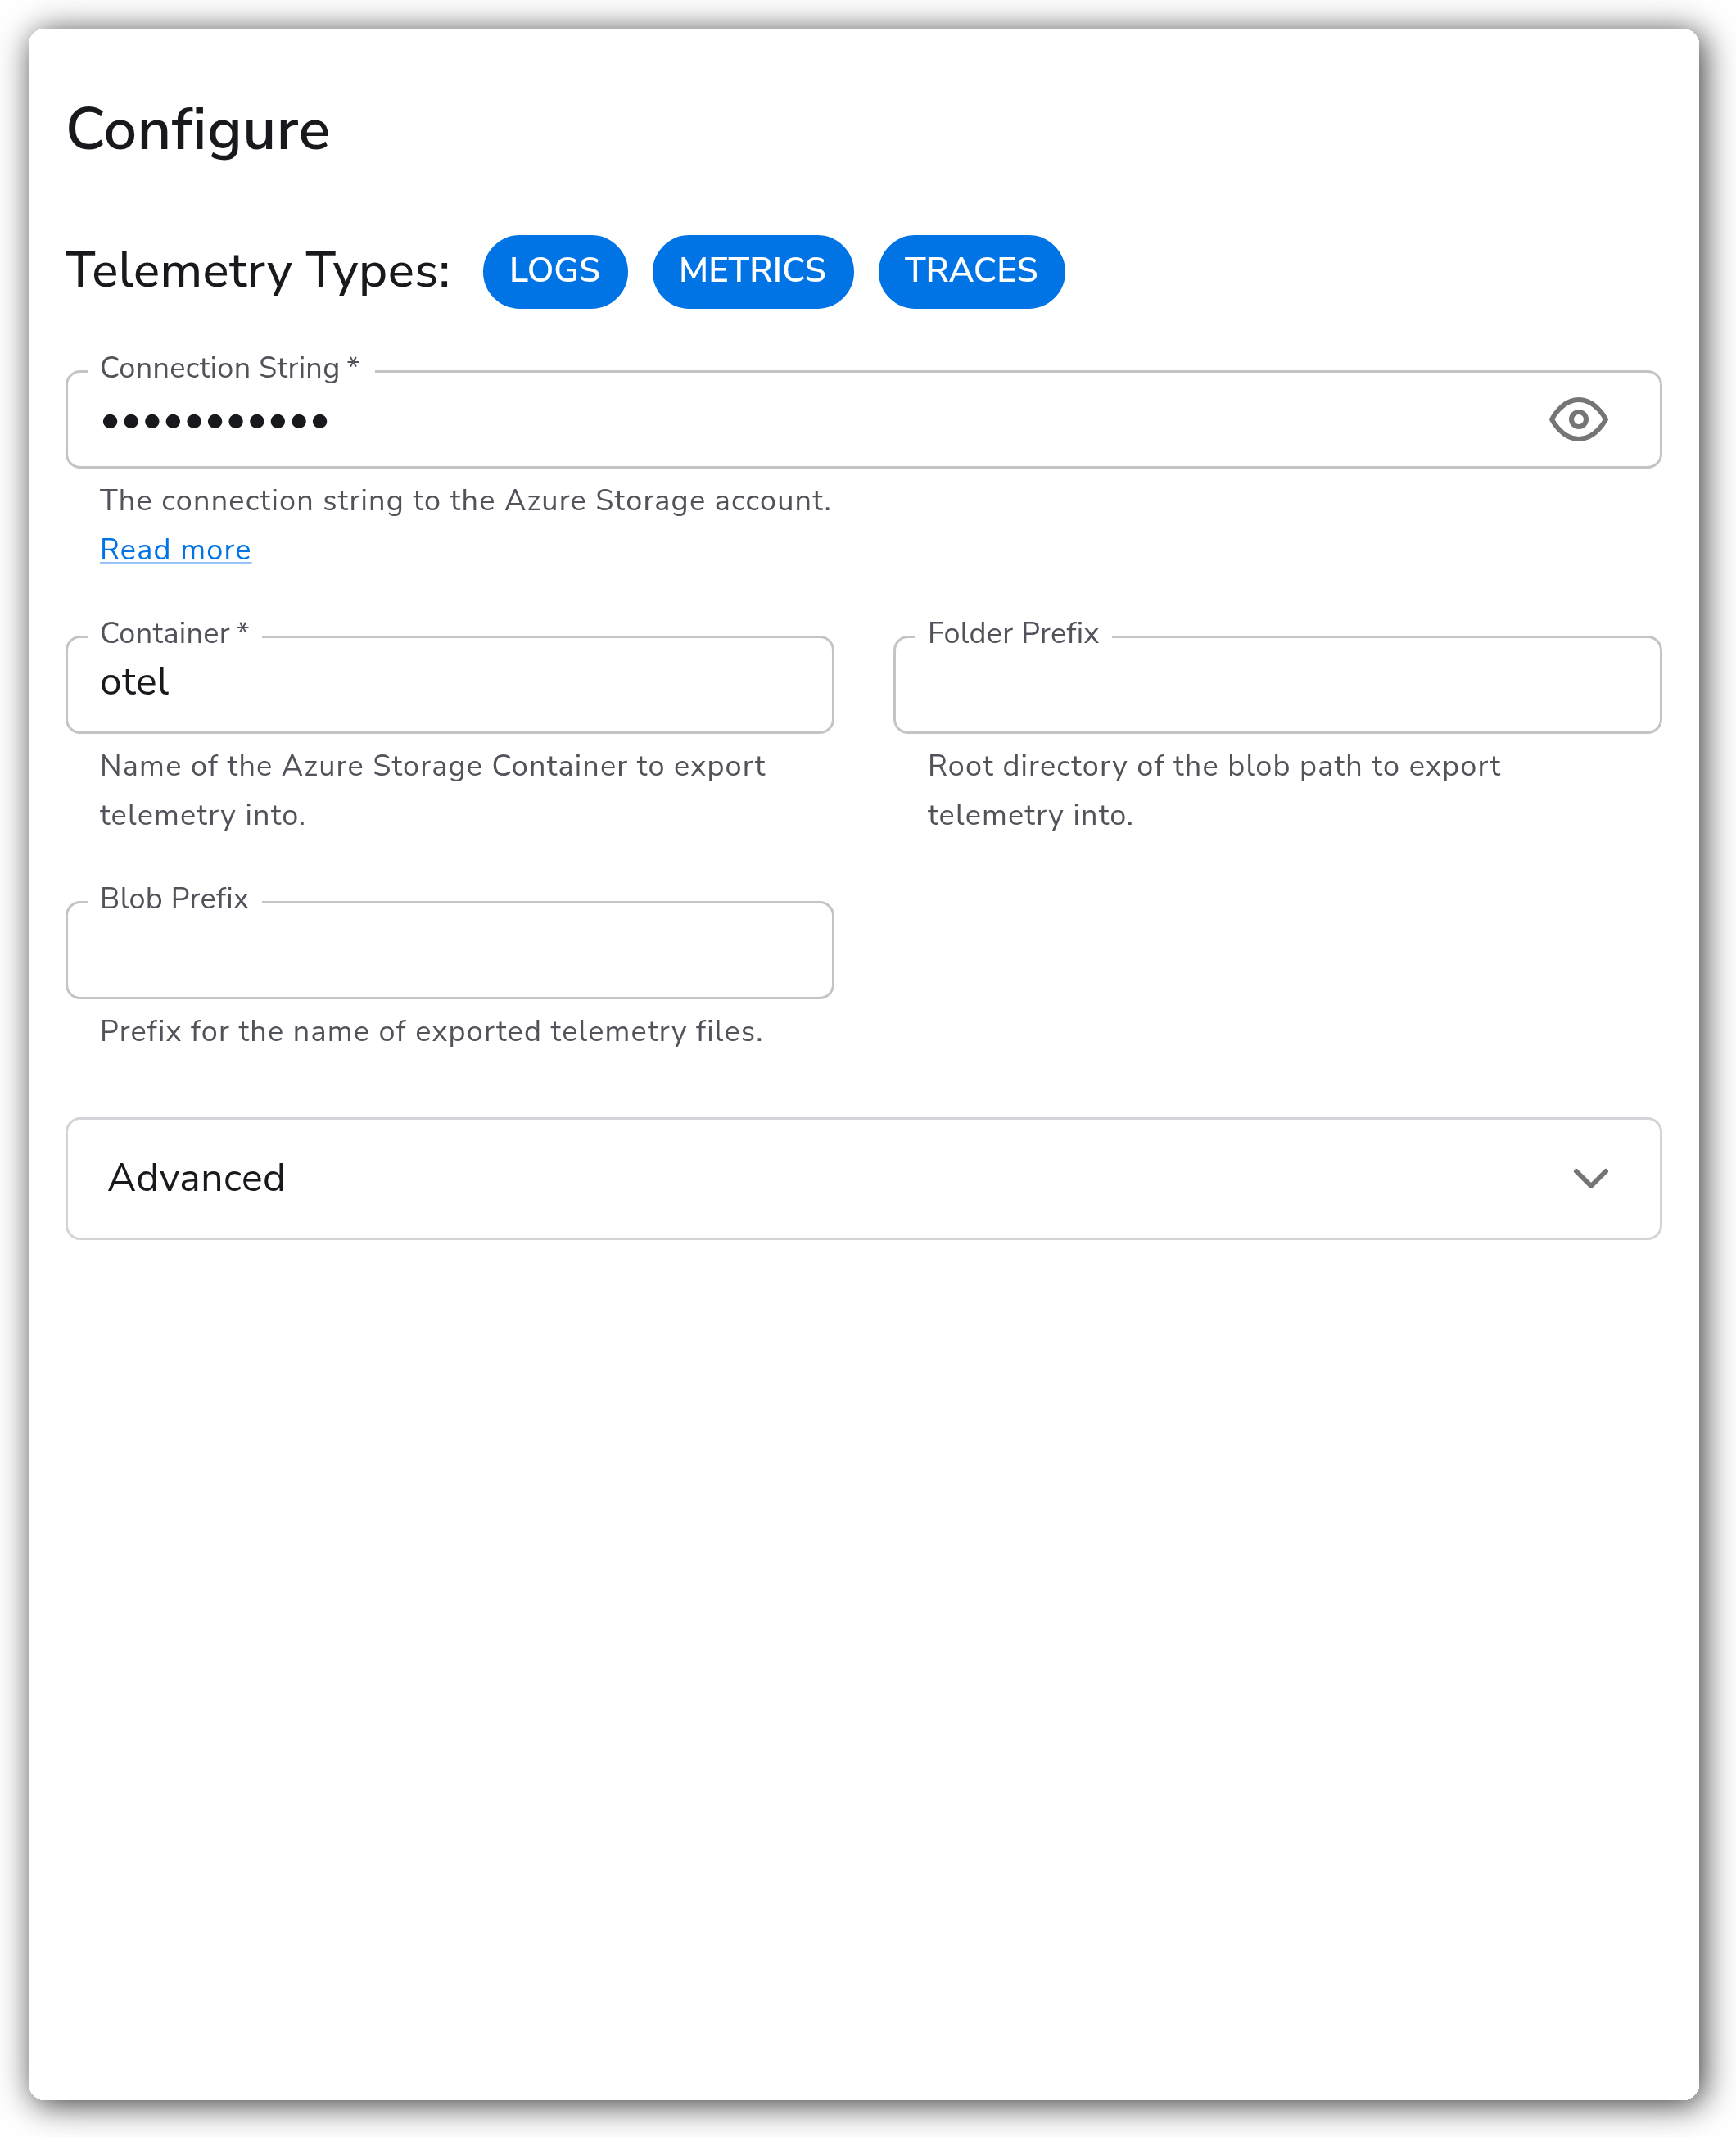Expand the Advanced section chevron

[x=1590, y=1178]
